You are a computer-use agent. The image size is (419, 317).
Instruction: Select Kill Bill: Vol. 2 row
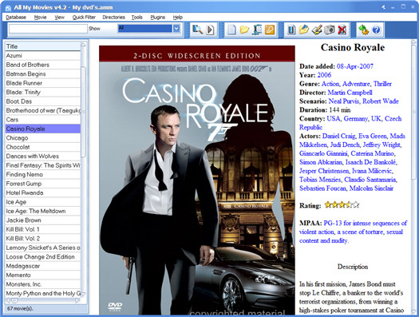43,239
